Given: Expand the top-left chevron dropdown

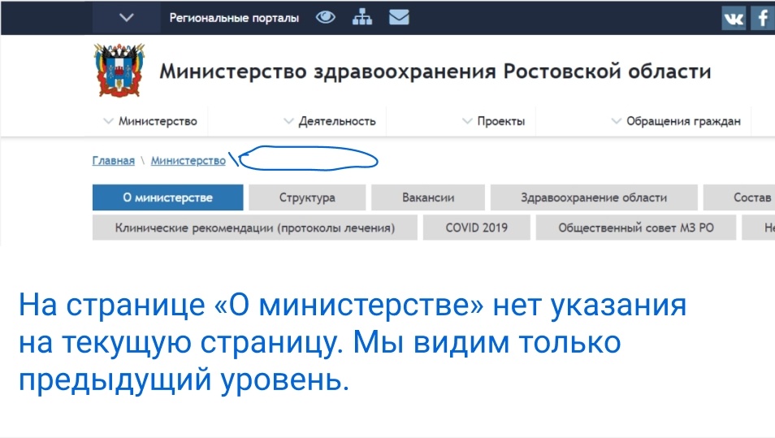Looking at the screenshot, I should (x=126, y=18).
